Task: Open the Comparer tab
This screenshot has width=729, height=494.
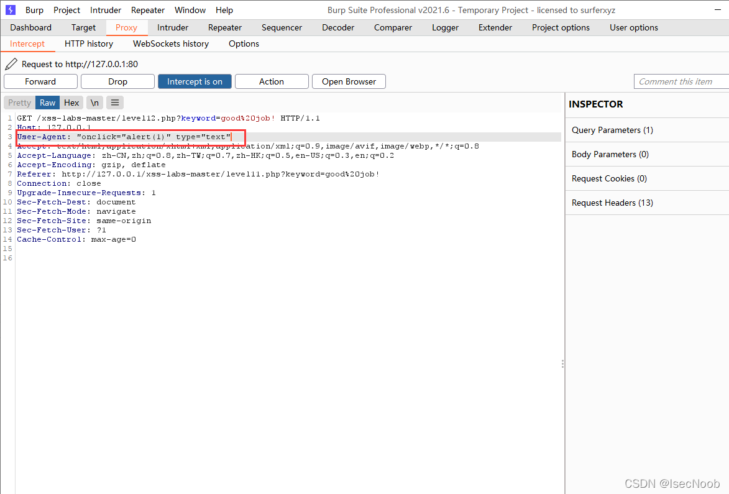Action: point(393,27)
